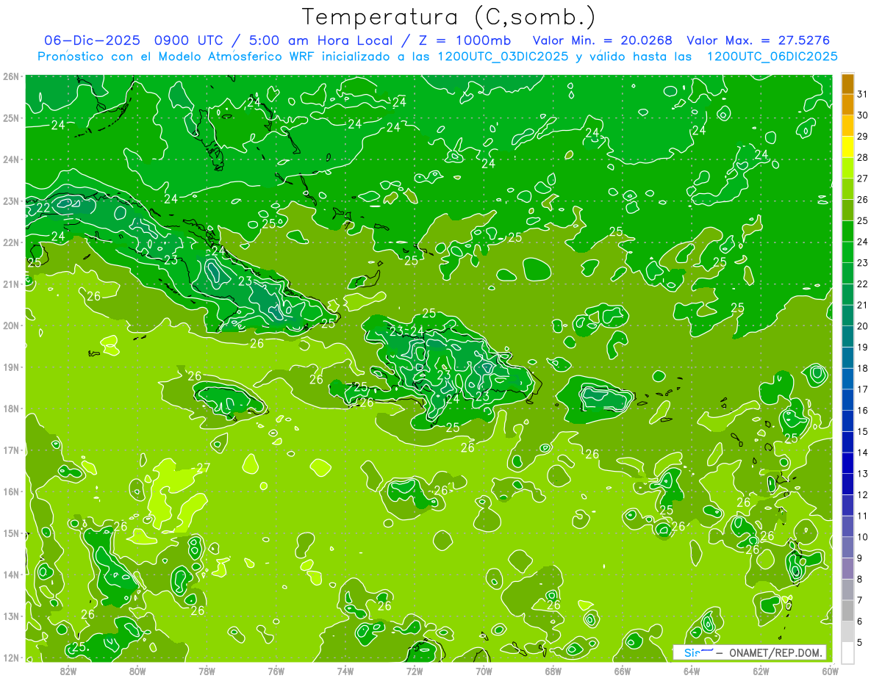Click the valid-until time "1200UTC_06DIC2025"
882x681 pixels.
coord(772,57)
